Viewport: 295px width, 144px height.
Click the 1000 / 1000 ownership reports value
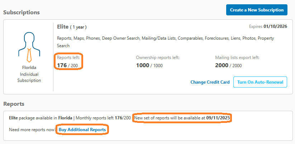coord(149,65)
